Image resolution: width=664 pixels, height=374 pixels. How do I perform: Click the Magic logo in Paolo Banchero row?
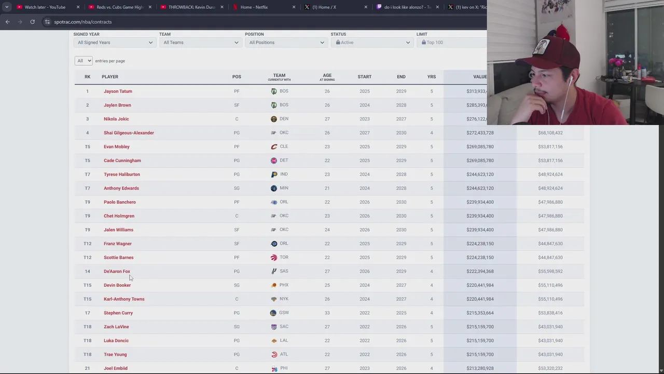coord(274,202)
